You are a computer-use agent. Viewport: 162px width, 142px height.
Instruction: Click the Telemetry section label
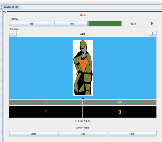[x=14, y=19]
